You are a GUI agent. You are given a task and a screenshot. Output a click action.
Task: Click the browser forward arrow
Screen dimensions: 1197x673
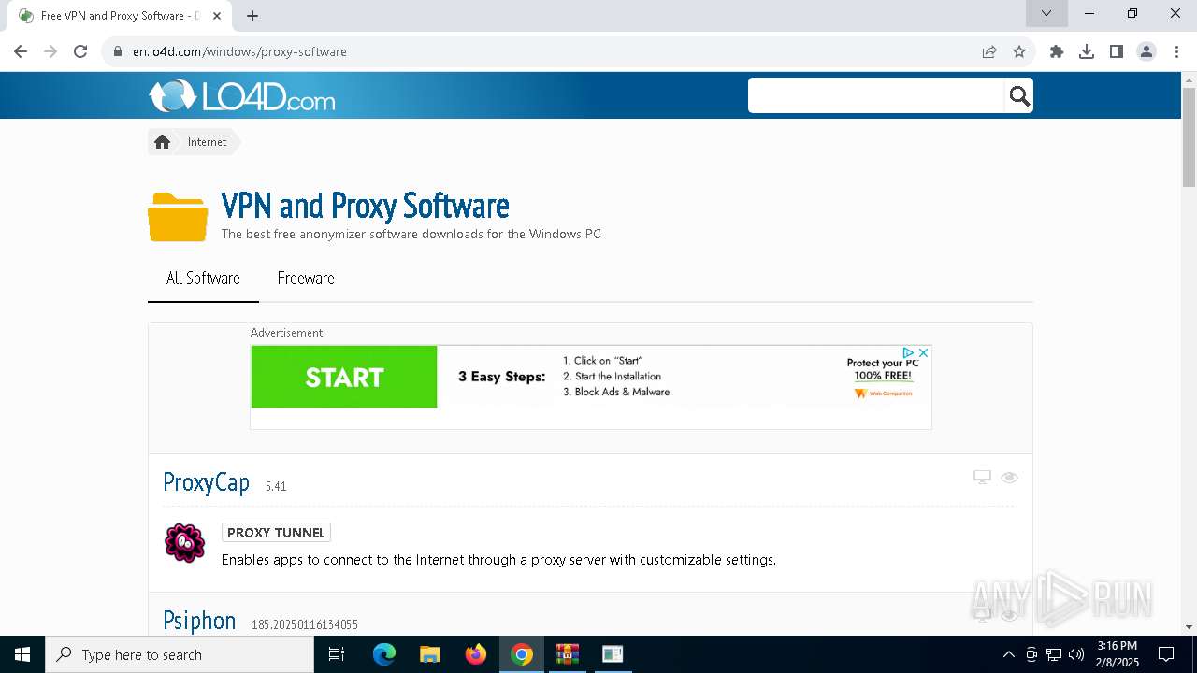(x=50, y=51)
